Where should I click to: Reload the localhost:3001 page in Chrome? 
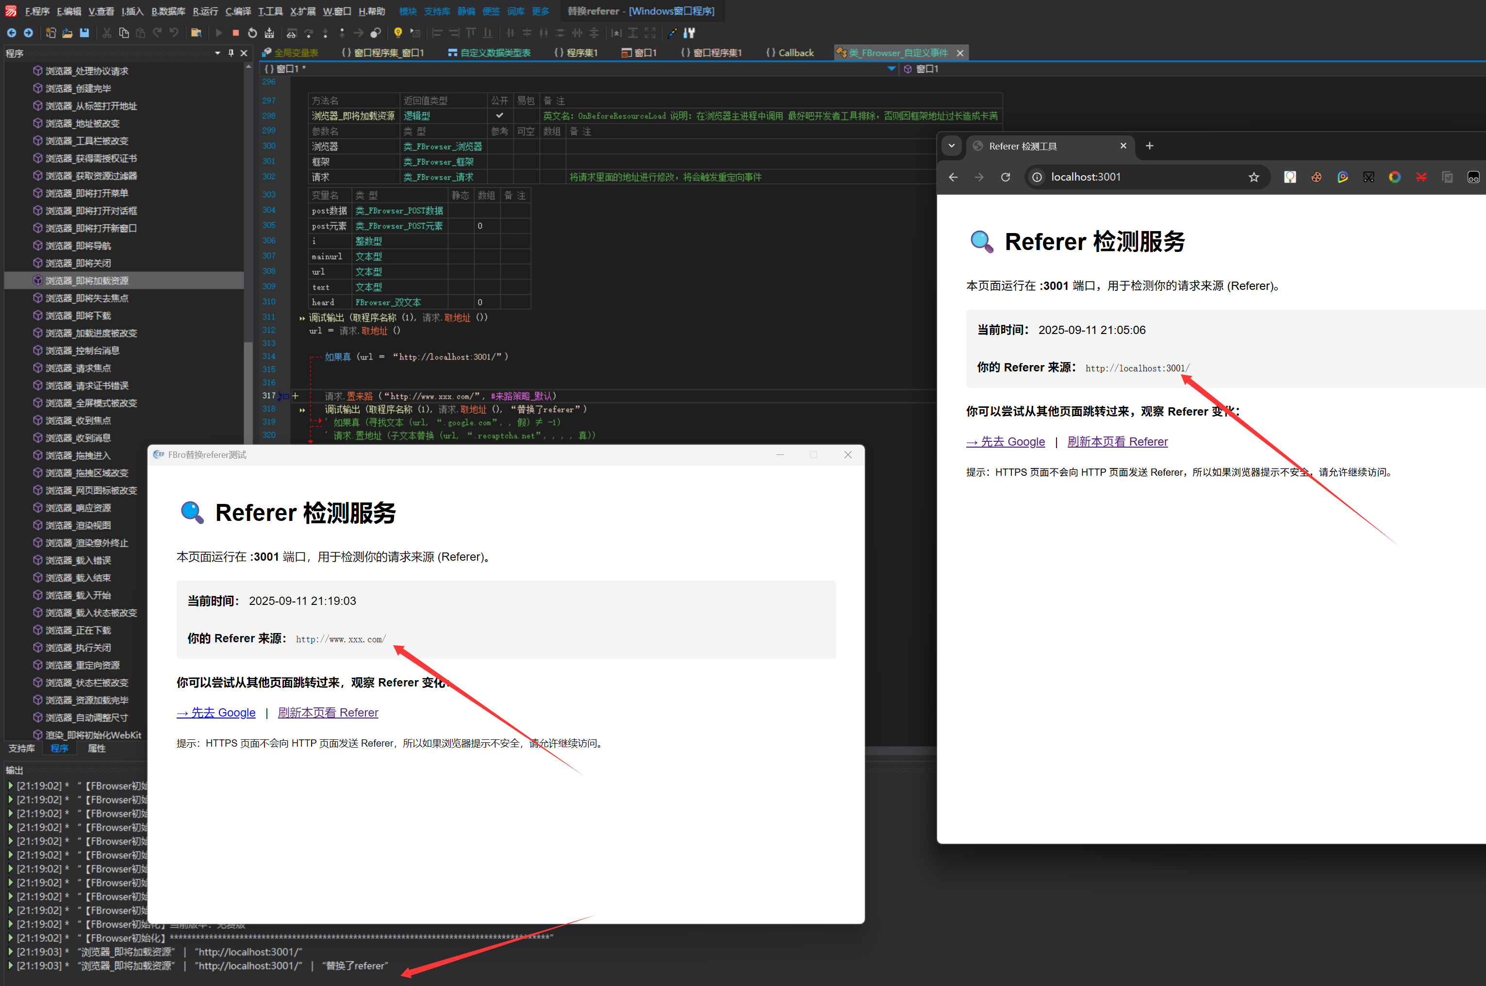coord(1005,177)
